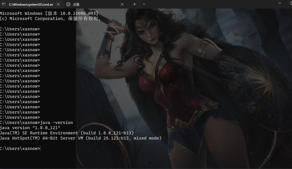Click the gear icon on settings tab
The width and height of the screenshot is (292, 169).
click(x=68, y=4)
